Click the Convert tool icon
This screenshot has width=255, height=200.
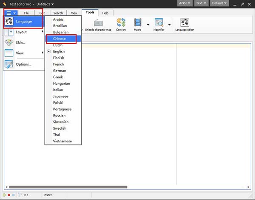(x=121, y=23)
